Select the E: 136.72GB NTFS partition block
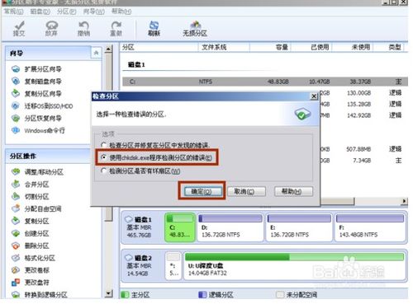The height and width of the screenshot is (304, 413). coord(299,227)
